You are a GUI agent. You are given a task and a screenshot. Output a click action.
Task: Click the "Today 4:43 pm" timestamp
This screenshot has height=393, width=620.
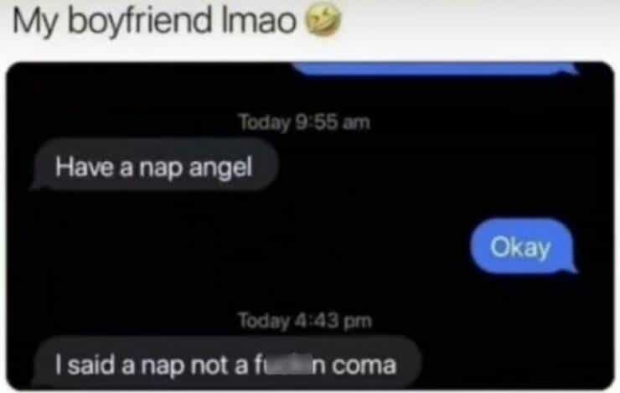pos(305,320)
